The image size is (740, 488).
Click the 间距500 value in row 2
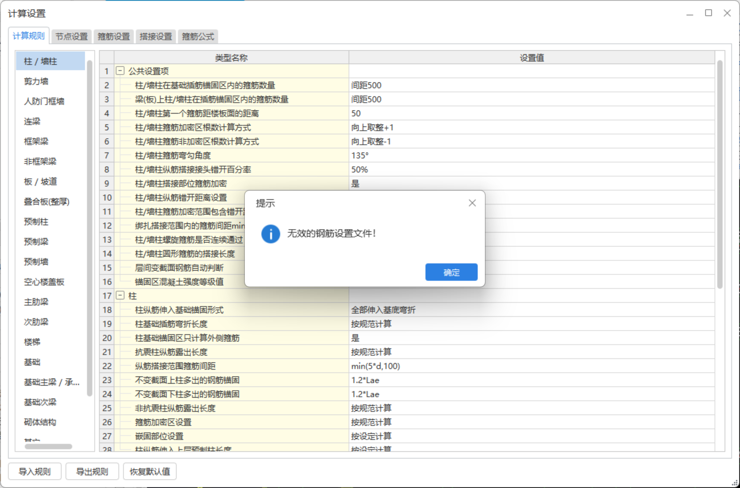point(532,85)
